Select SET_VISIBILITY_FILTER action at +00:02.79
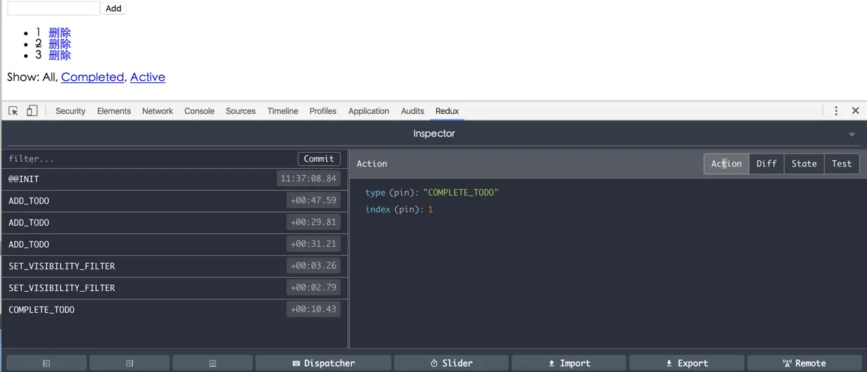The width and height of the screenshot is (867, 372). tap(175, 288)
